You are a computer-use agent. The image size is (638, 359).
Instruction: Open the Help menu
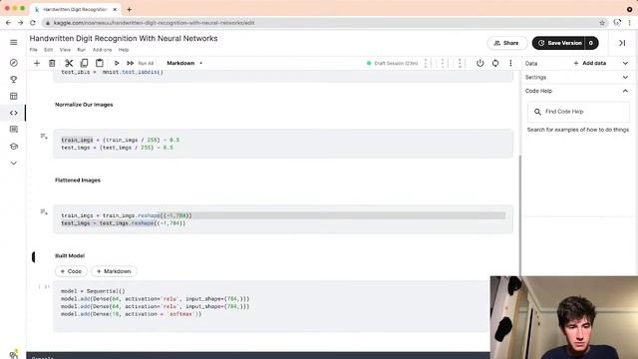click(124, 50)
